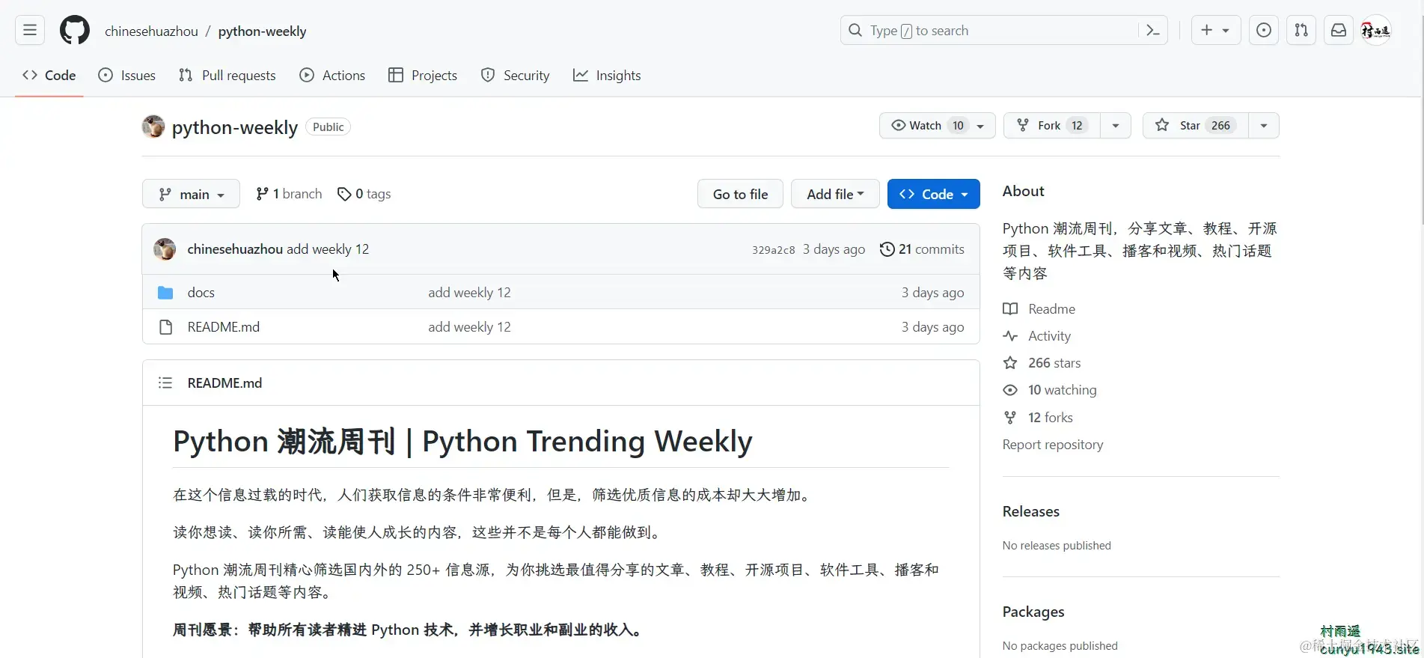
Task: Click the repository owner avatar beside python-weekly
Action: (x=153, y=127)
